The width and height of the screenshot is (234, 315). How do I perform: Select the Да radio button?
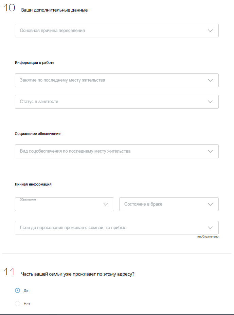[17, 291]
